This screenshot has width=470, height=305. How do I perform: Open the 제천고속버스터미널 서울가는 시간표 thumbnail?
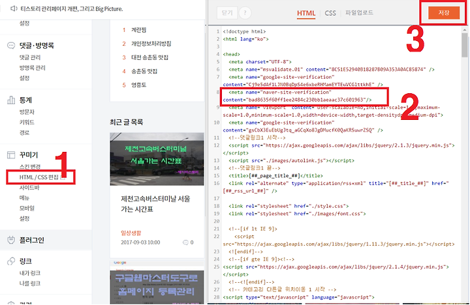157,159
